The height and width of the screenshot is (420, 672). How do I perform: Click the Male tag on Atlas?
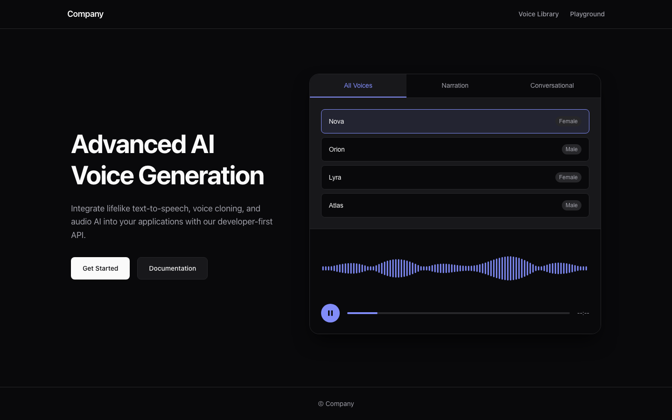click(572, 205)
